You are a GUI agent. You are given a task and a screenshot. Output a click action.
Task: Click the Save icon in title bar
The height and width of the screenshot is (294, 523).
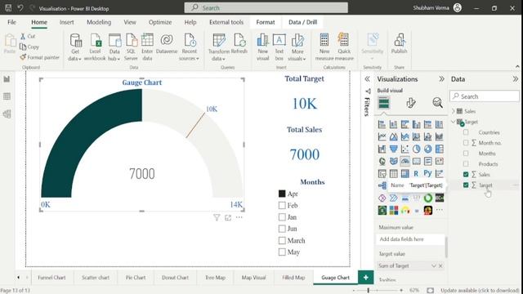pos(8,8)
